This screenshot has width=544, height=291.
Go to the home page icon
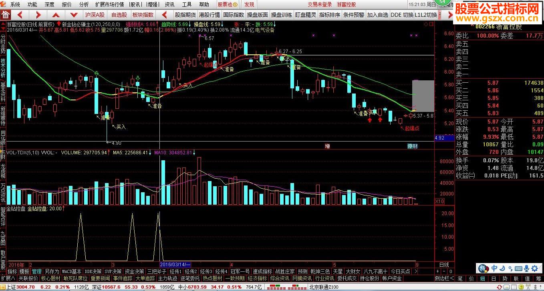(5, 15)
